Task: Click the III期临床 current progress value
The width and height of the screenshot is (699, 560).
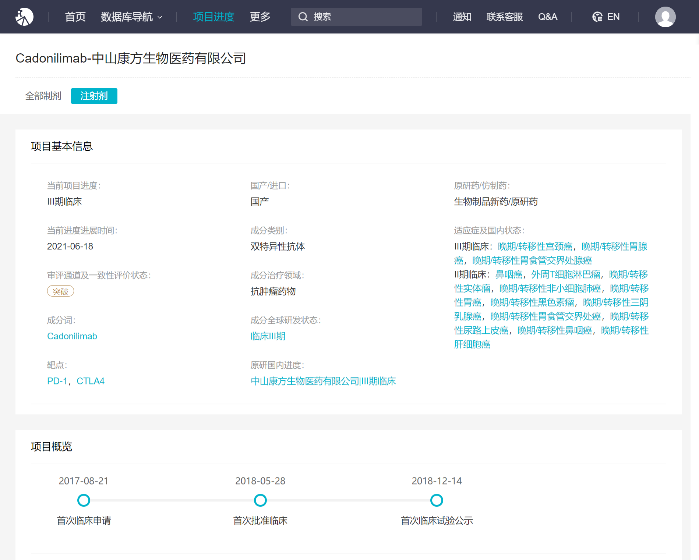Action: point(64,201)
